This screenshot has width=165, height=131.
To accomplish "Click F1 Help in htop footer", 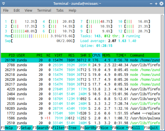I will pyautogui.click(x=9, y=128).
